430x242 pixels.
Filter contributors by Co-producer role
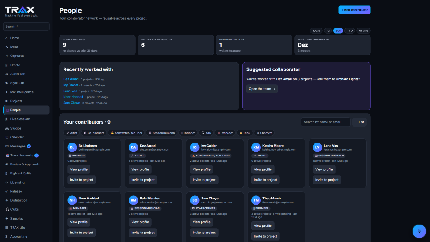point(94,133)
